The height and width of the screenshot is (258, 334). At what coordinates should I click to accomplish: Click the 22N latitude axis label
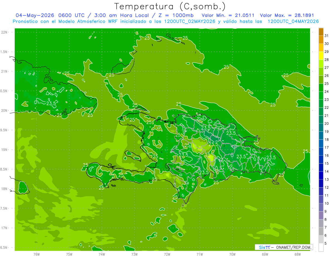[x=5, y=32]
